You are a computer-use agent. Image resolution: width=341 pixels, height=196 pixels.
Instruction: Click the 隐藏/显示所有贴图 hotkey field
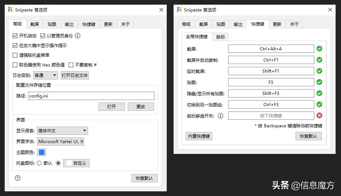pyautogui.click(x=271, y=93)
